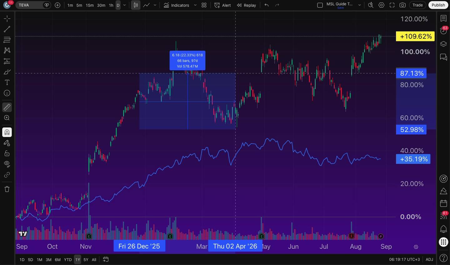Switch to 15m interval

click(90, 5)
